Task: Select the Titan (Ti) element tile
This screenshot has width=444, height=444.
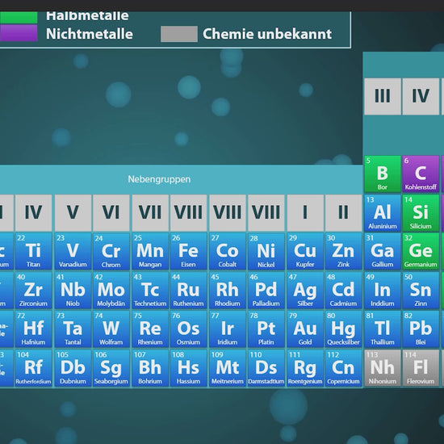Action: click(33, 251)
